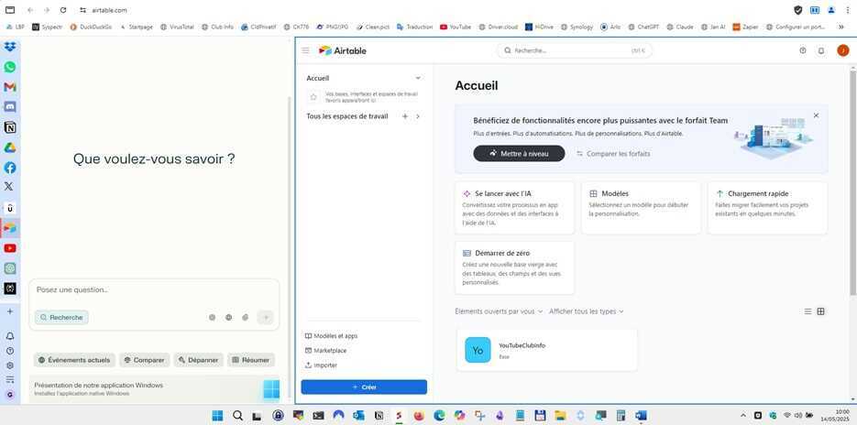Open the DuckDuckGo bookmark
This screenshot has height=425, width=857.
[91, 27]
